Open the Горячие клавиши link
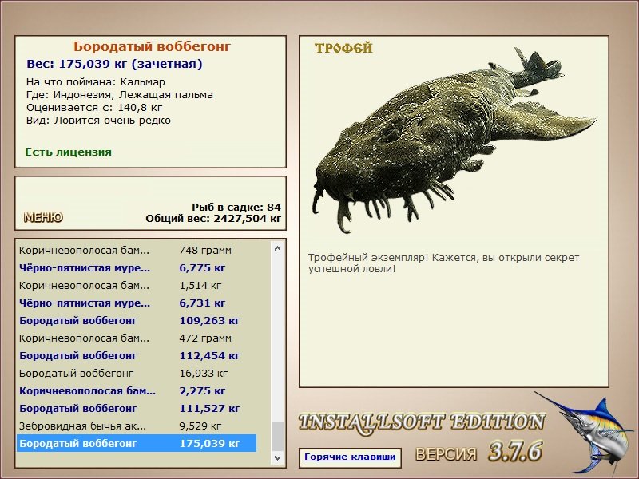 tap(350, 457)
